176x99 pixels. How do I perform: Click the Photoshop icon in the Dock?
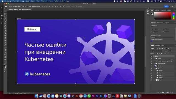pyautogui.click(x=101, y=96)
